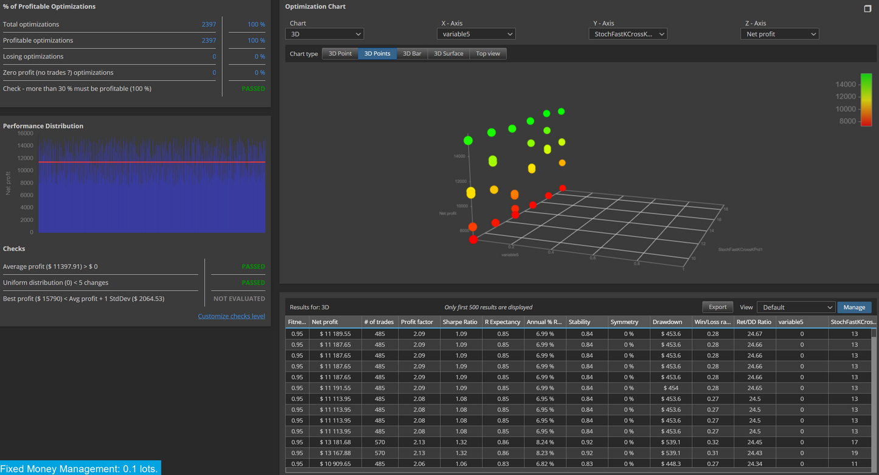879x475 pixels.
Task: Select row with net profit $ 11 191.55
Action: pos(578,388)
